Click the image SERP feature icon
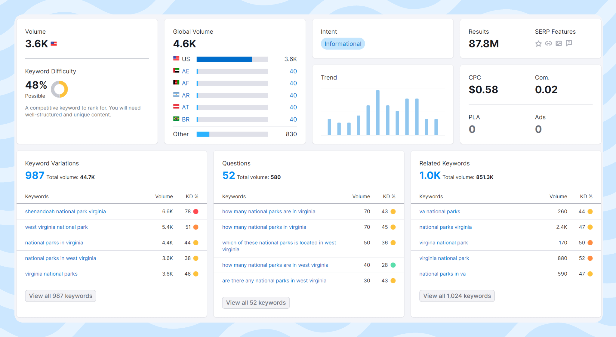Screen dimensions: 616x337 tap(559, 43)
